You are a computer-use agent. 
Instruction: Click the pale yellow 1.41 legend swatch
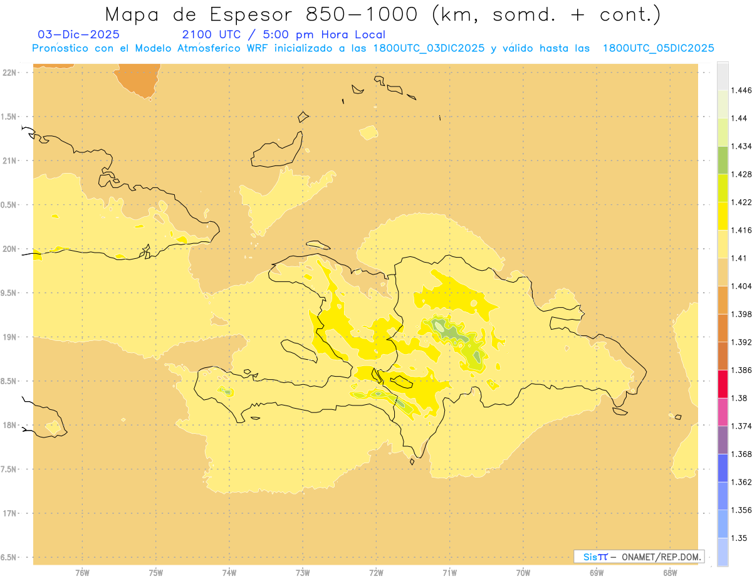pyautogui.click(x=723, y=244)
